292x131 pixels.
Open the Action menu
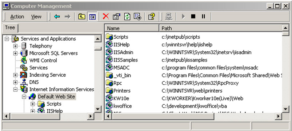click(x=17, y=17)
